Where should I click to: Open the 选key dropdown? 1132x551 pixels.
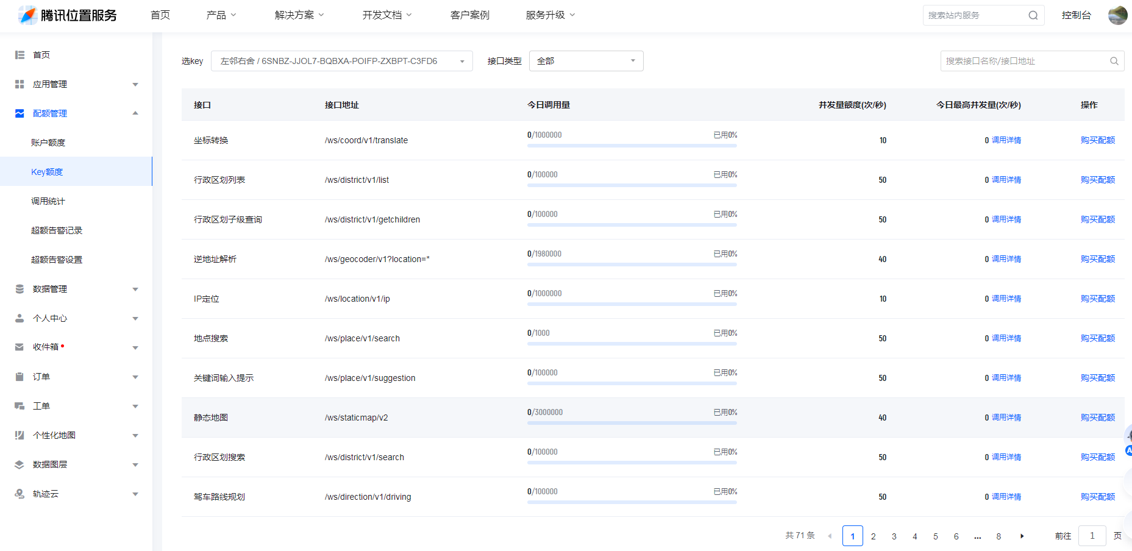[342, 61]
